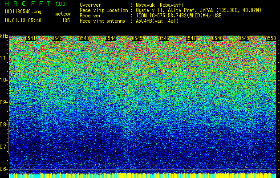This screenshot has width=280, height=178.
Task: Click the 0546 time marker
Action: coord(164,38)
